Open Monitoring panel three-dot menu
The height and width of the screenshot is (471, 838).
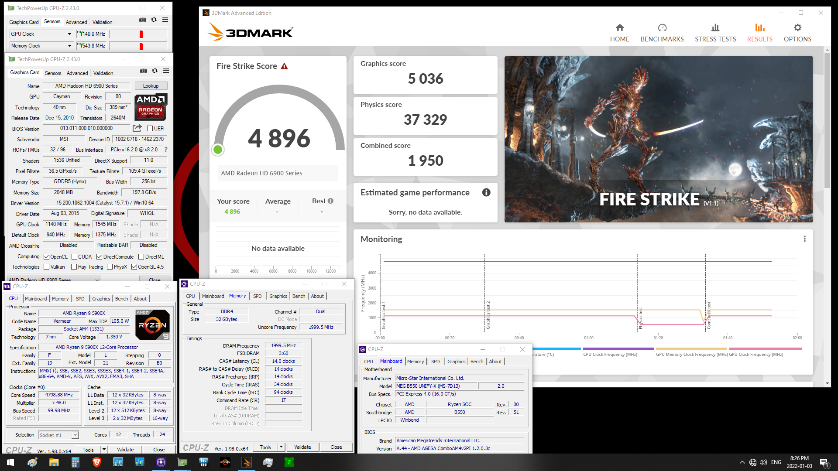[x=804, y=239]
